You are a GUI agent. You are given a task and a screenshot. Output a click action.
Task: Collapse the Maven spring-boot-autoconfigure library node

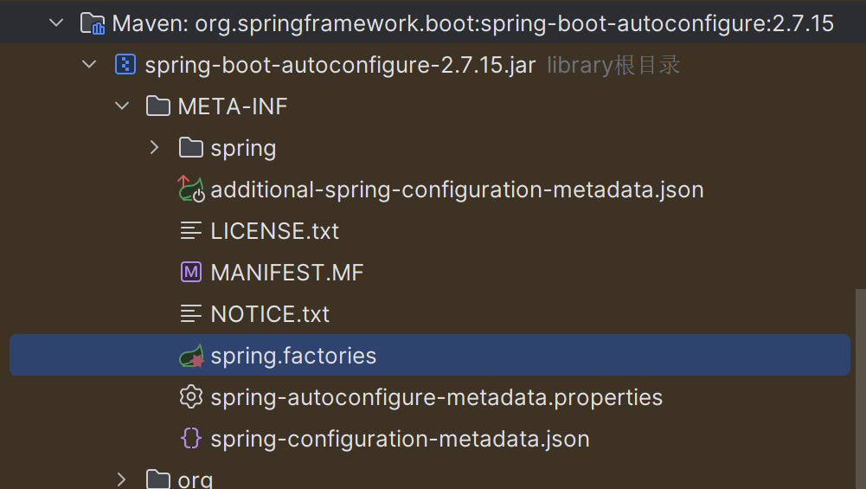tap(56, 23)
